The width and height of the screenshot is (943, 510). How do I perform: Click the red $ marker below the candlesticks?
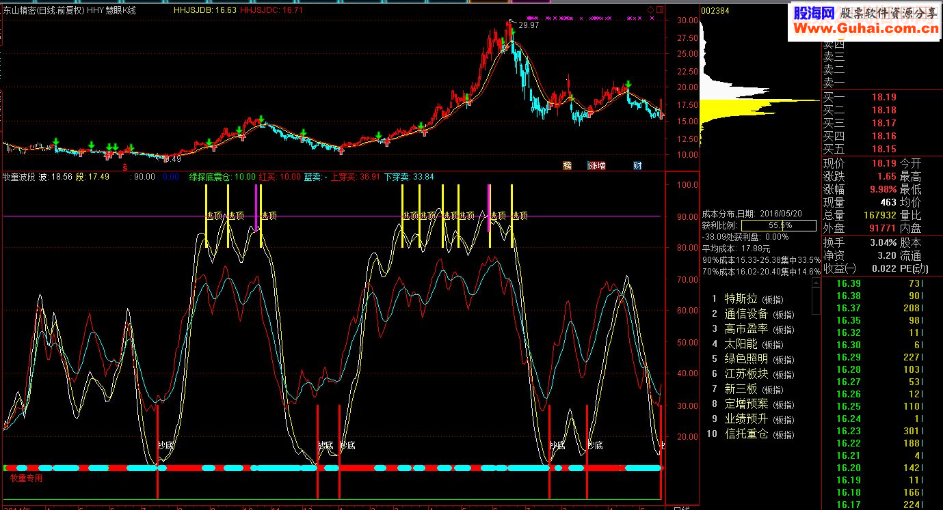click(x=124, y=166)
